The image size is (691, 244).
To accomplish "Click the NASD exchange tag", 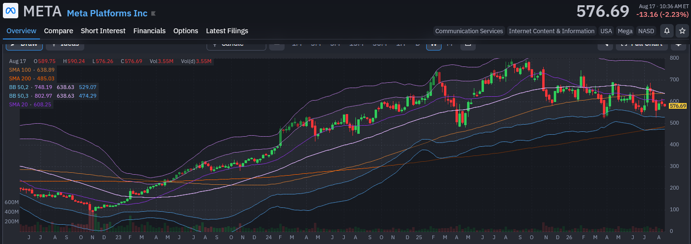I will 646,31.
